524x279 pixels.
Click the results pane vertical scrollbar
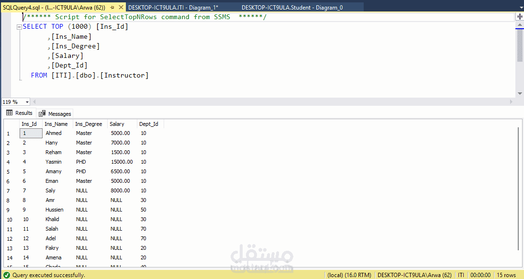(518, 189)
